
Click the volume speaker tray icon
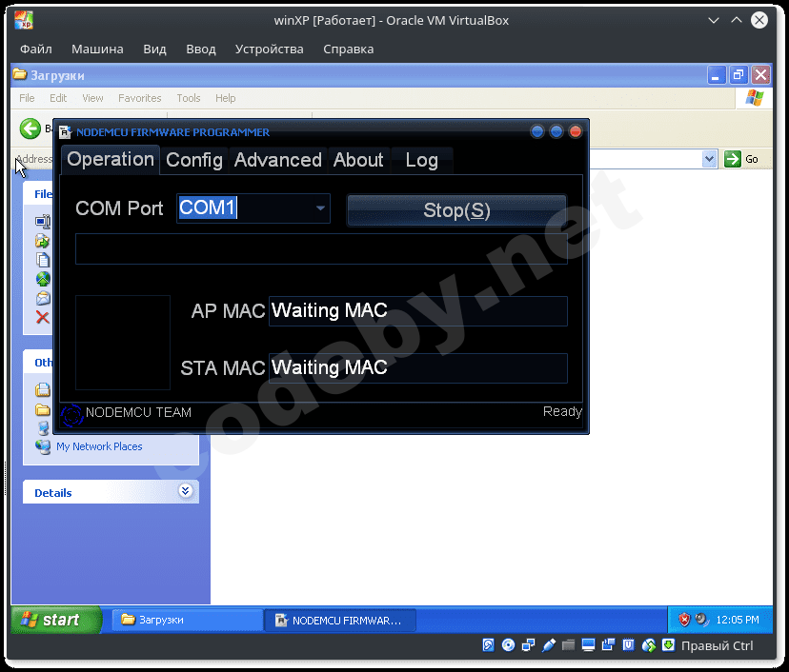(701, 620)
